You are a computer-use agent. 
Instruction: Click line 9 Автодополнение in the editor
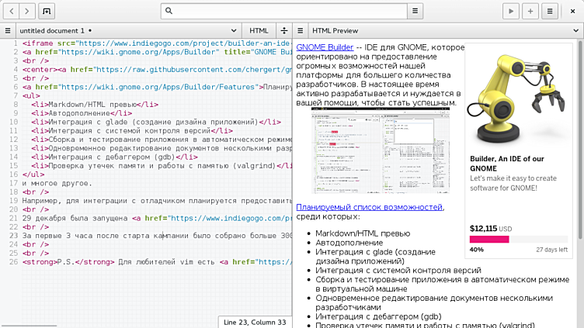coord(82,113)
